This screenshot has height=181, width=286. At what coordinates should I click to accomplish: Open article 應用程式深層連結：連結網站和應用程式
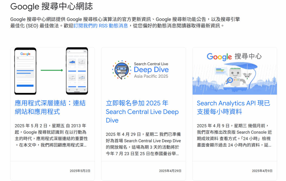pyautogui.click(x=50, y=107)
